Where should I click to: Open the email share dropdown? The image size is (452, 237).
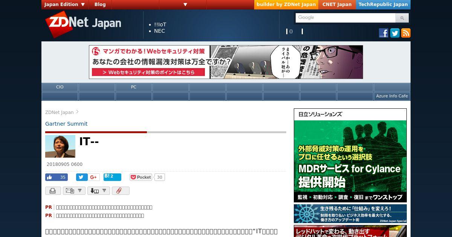pyautogui.click(x=74, y=191)
